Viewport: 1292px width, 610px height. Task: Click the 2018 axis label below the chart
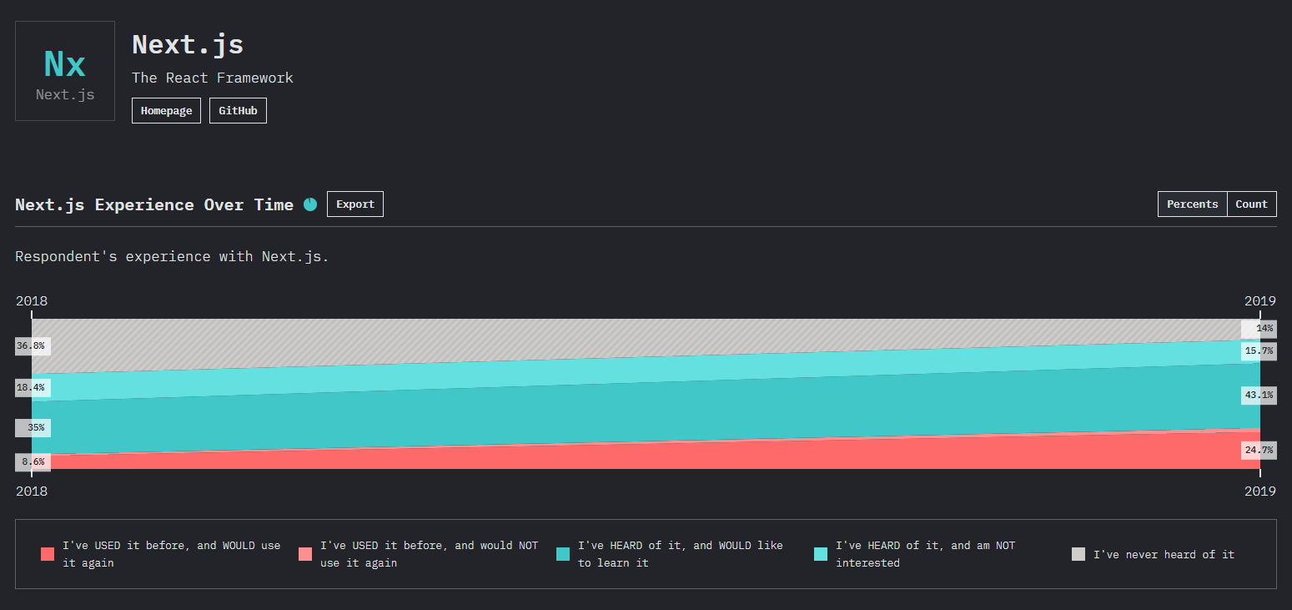(x=32, y=492)
